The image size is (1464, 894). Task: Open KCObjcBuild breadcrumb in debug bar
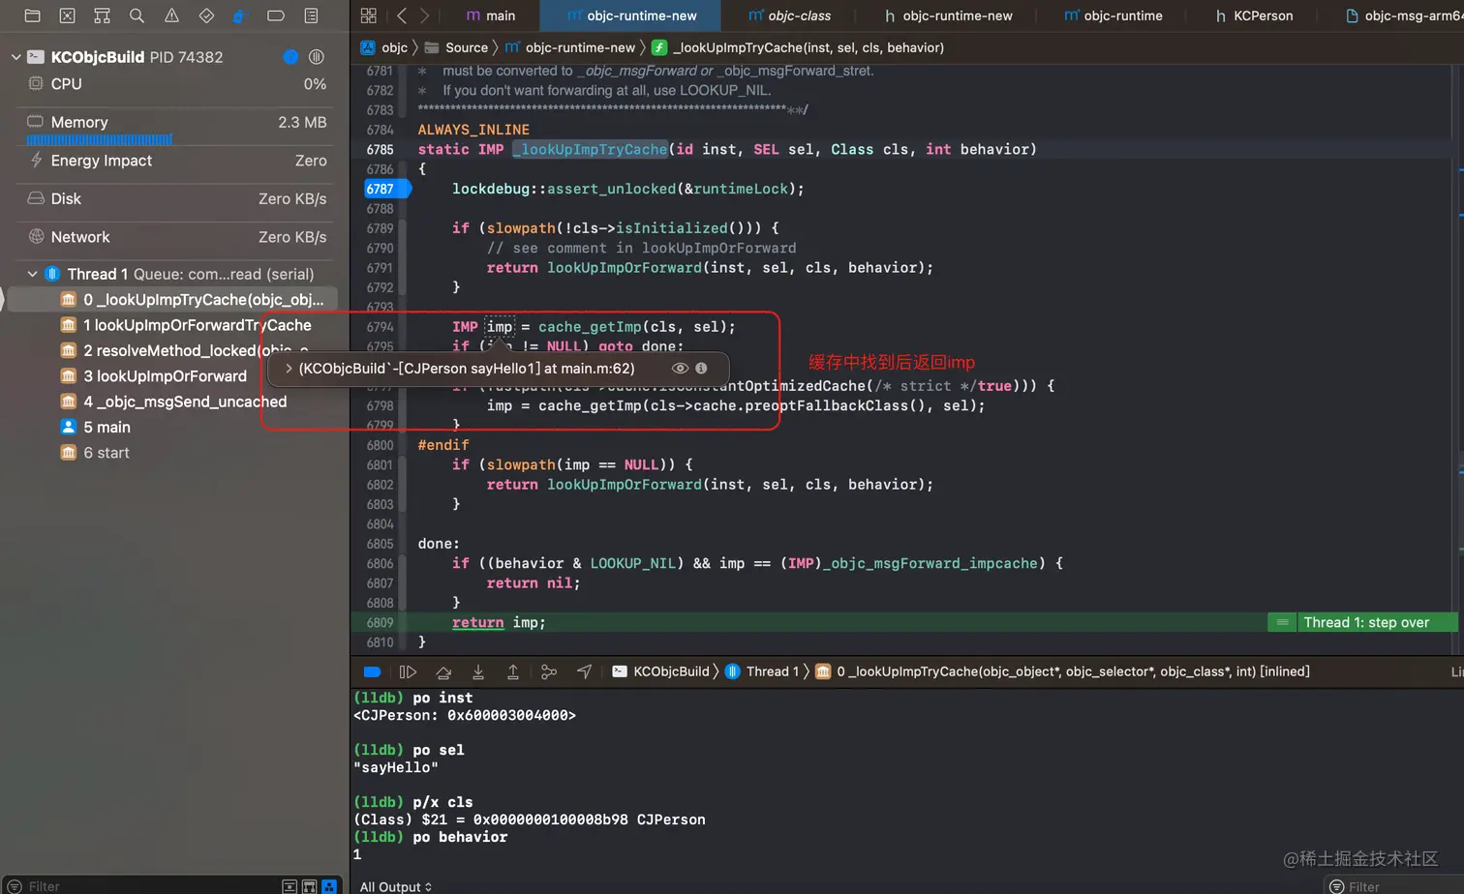coord(660,671)
